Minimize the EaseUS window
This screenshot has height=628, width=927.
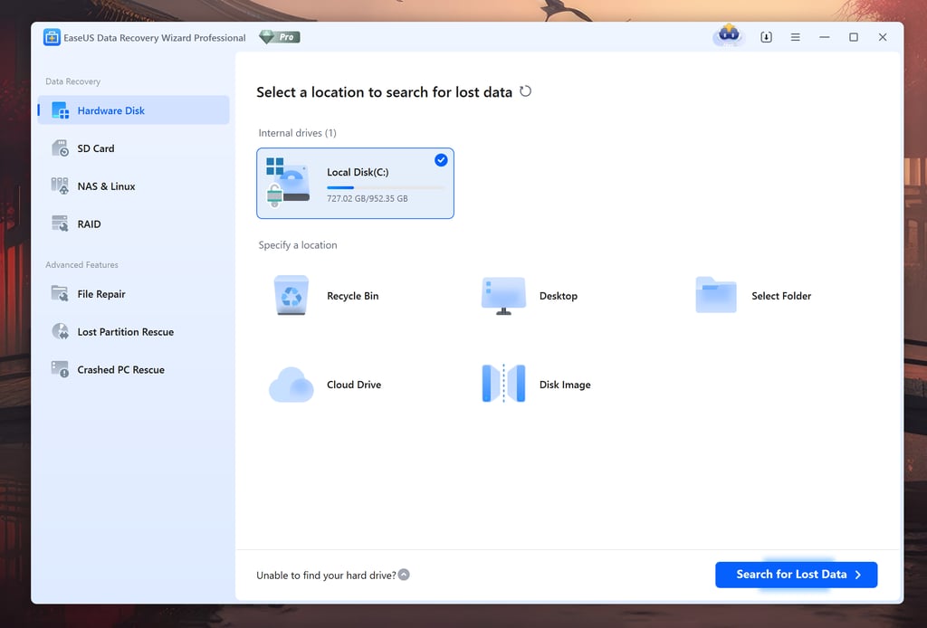(x=824, y=37)
